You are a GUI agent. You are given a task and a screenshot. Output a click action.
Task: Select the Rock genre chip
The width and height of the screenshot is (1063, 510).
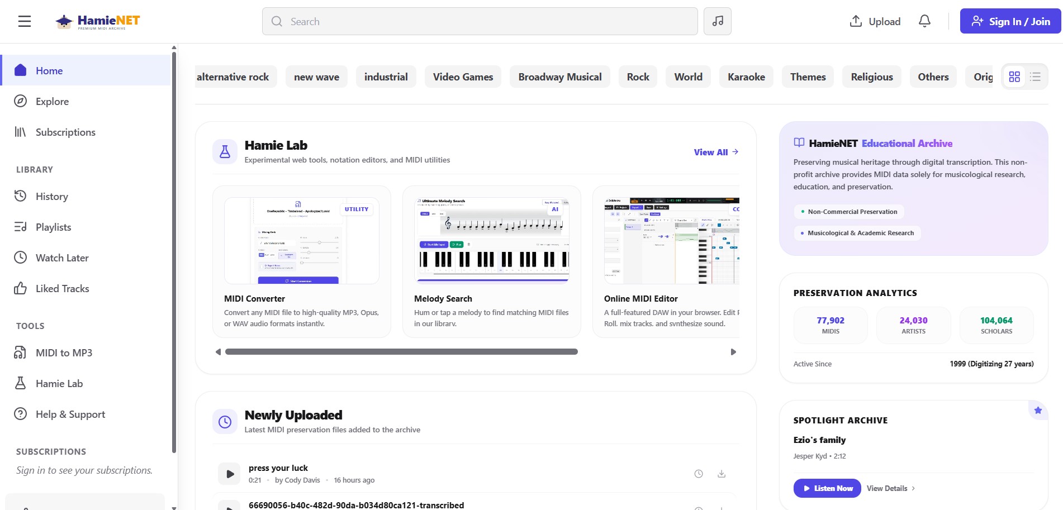click(x=638, y=77)
